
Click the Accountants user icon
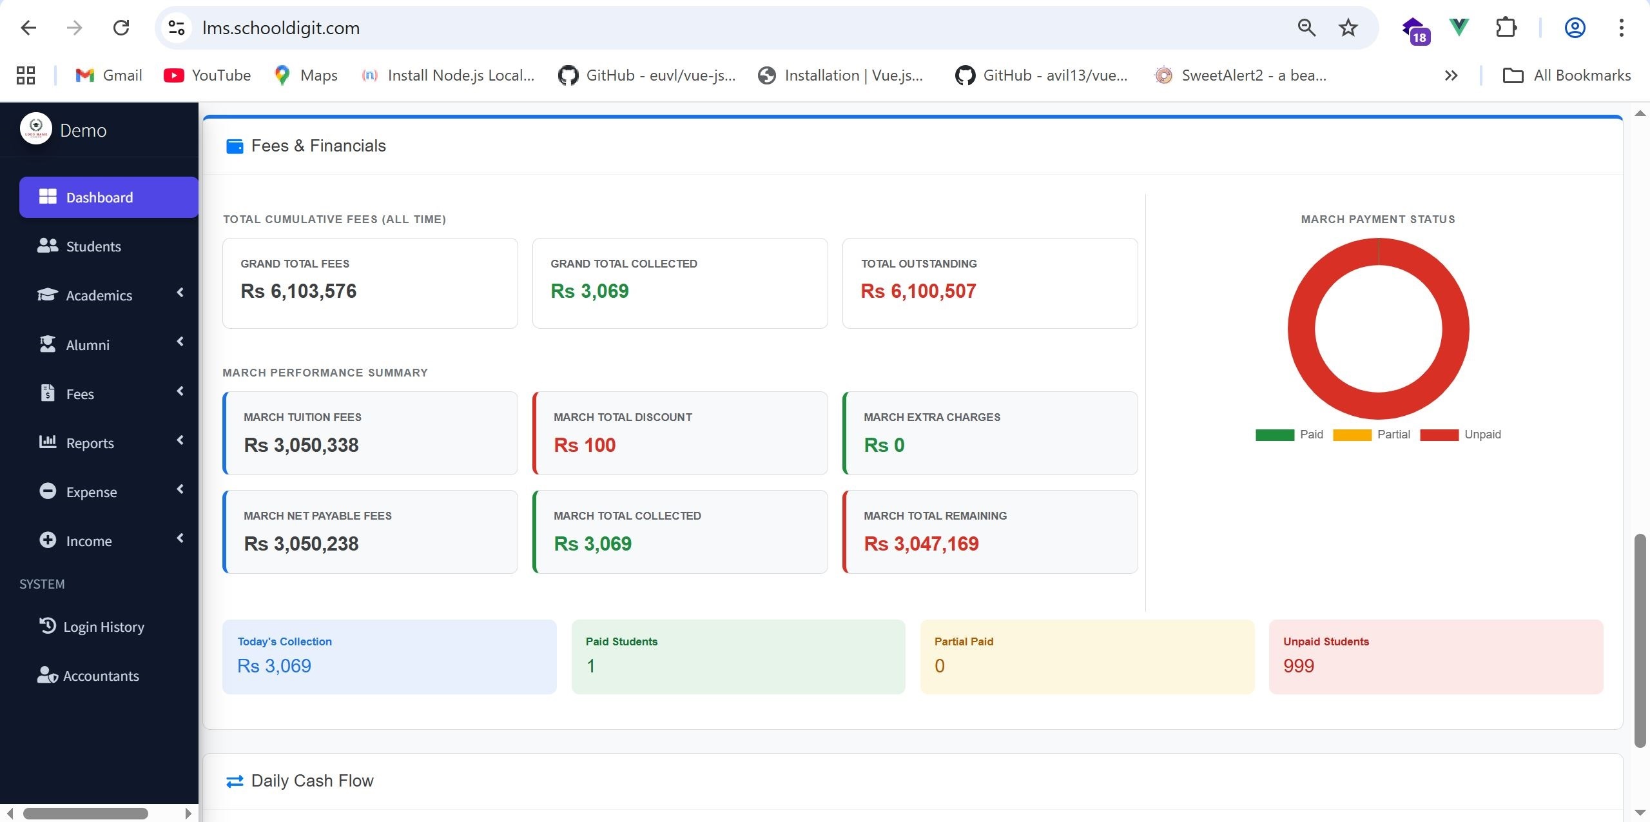[47, 675]
